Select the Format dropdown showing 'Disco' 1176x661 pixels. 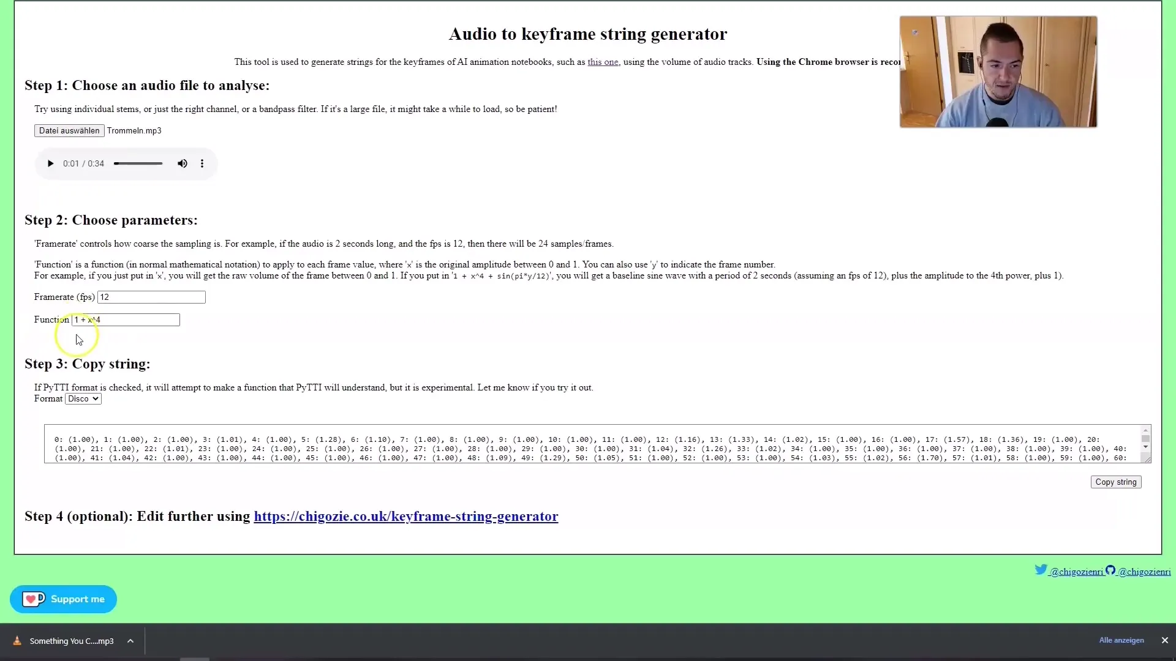pyautogui.click(x=83, y=398)
